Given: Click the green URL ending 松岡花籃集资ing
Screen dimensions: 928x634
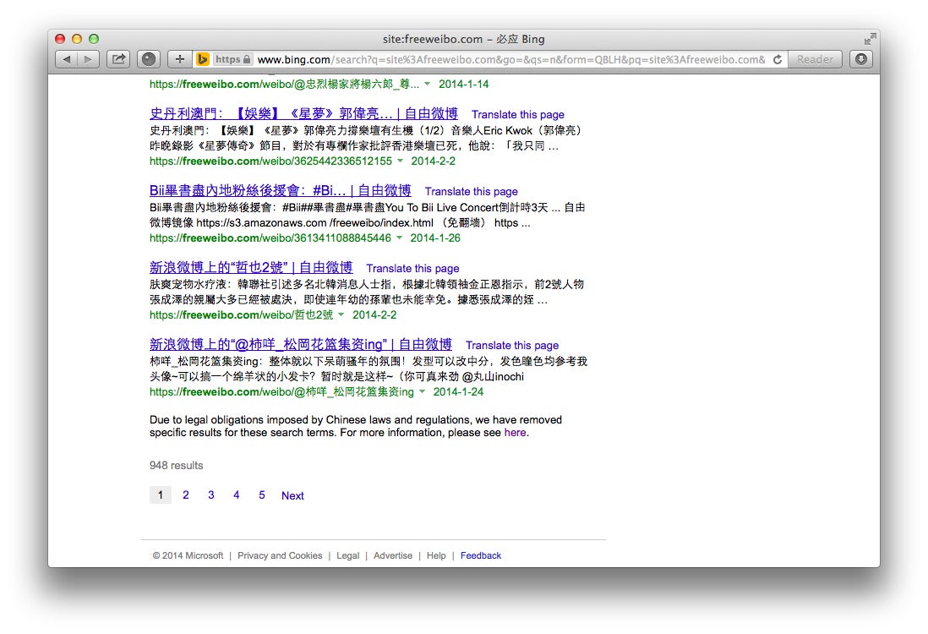Looking at the screenshot, I should [x=281, y=392].
